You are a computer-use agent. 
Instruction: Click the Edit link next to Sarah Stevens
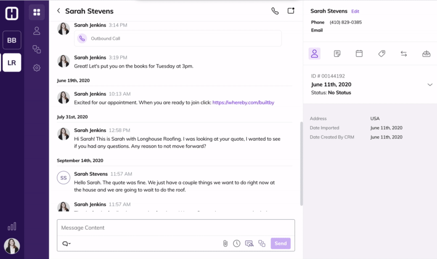click(355, 11)
